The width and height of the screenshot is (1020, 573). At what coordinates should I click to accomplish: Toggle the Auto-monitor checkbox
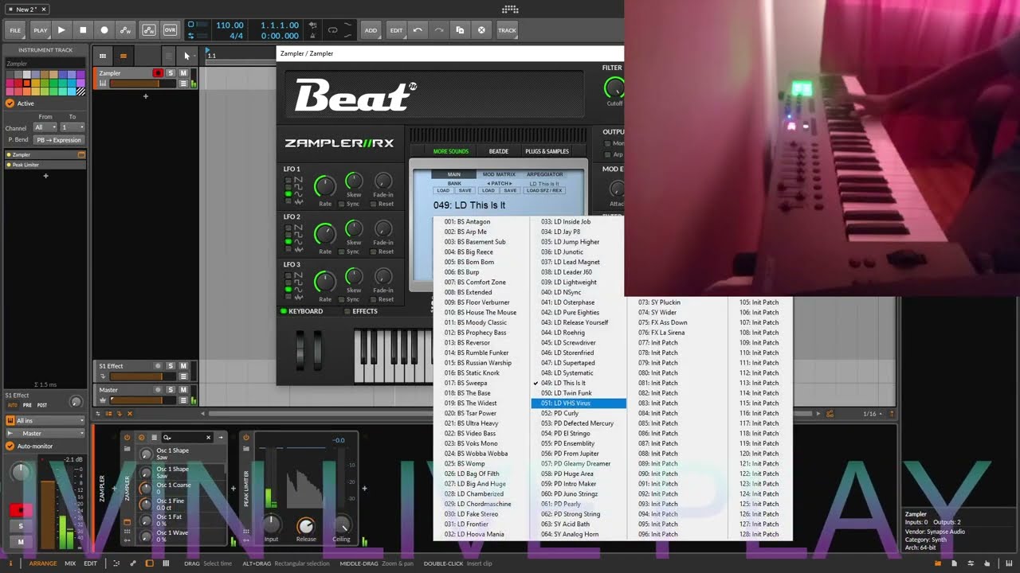[10, 446]
